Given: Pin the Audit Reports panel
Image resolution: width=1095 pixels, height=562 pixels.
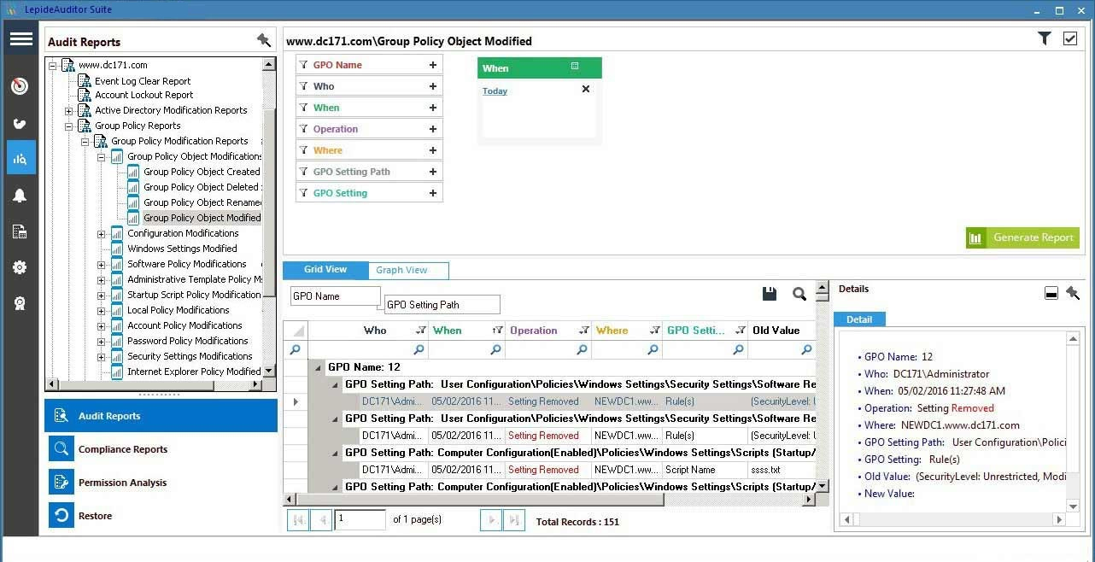Looking at the screenshot, I should point(264,40).
